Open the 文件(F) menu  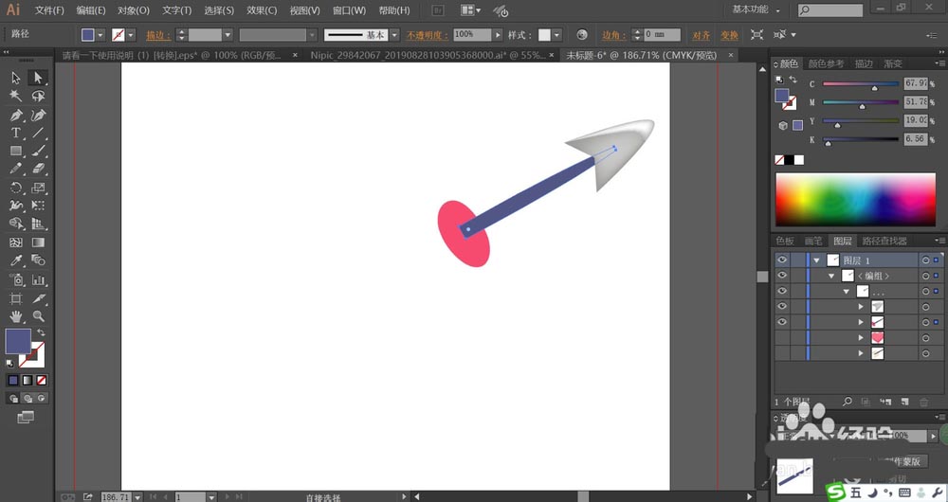point(49,10)
